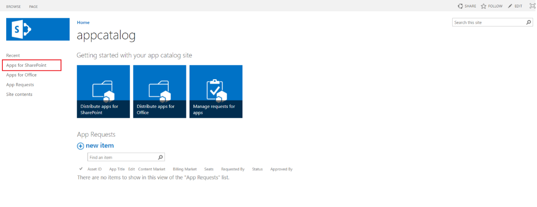Sort by Requested By column header

click(233, 169)
